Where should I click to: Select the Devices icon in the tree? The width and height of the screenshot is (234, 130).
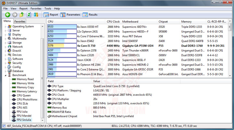click(9, 55)
